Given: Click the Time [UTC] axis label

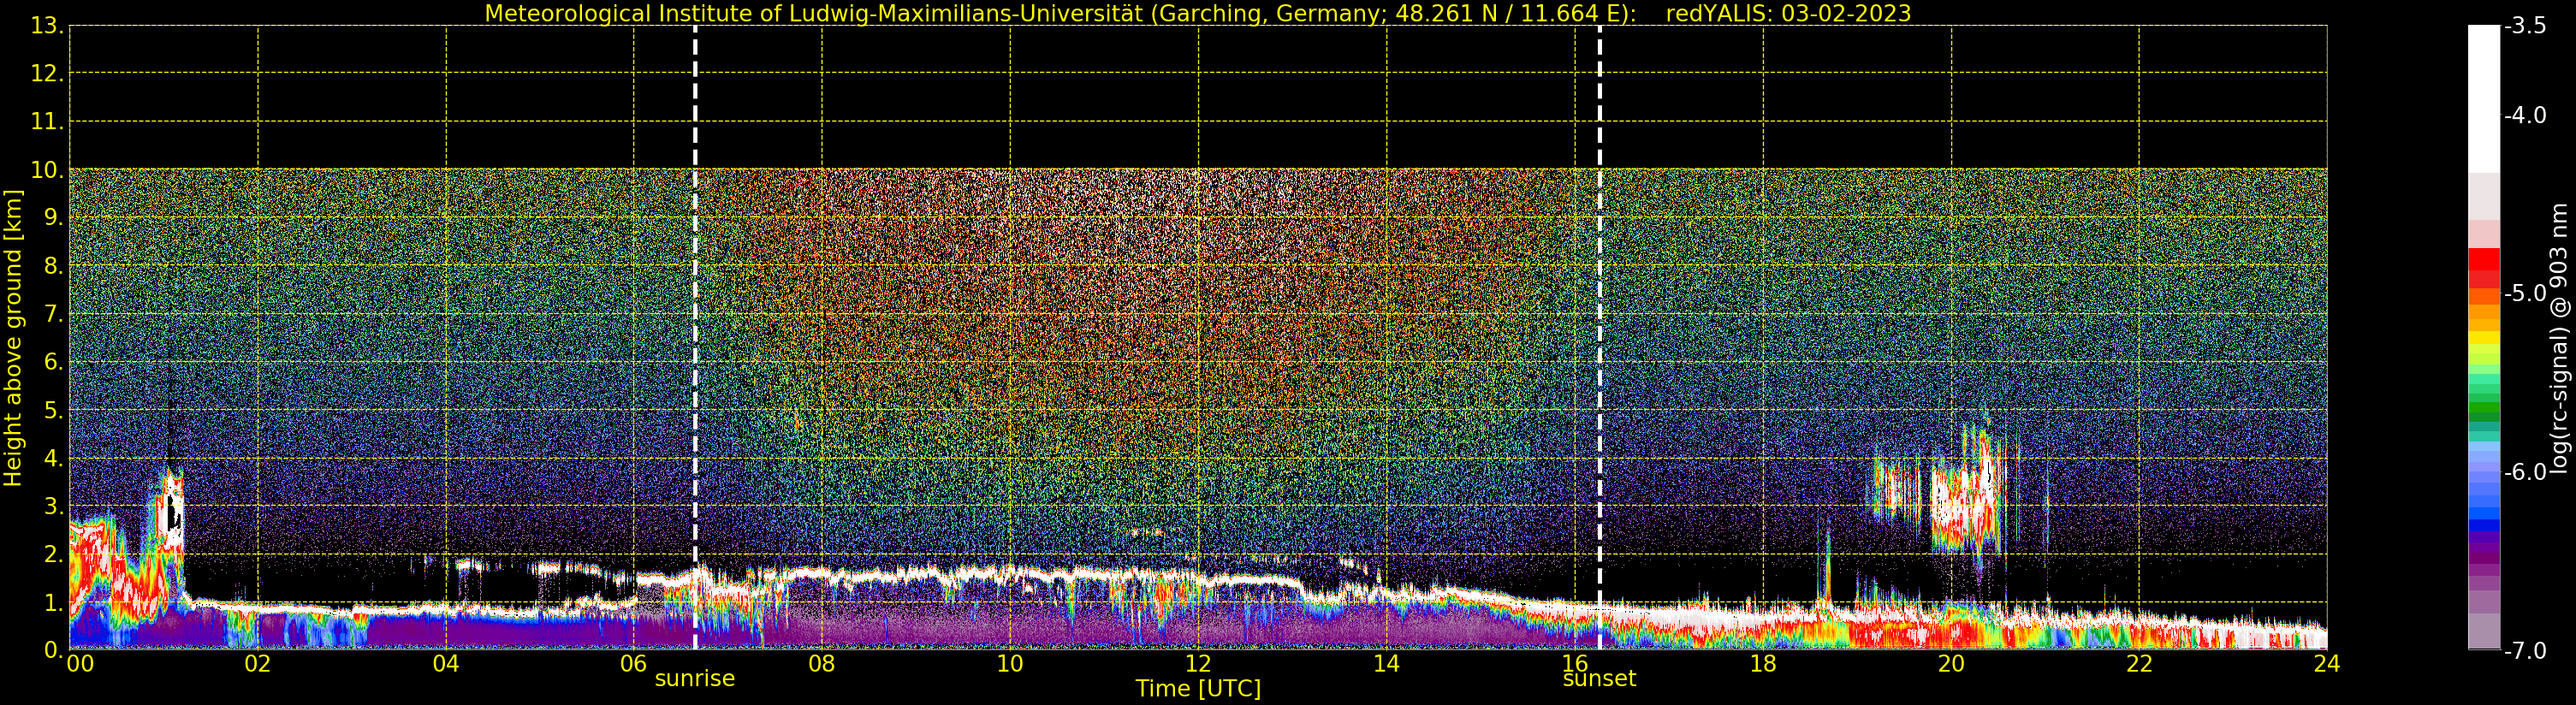Looking at the screenshot, I should [x=1198, y=689].
